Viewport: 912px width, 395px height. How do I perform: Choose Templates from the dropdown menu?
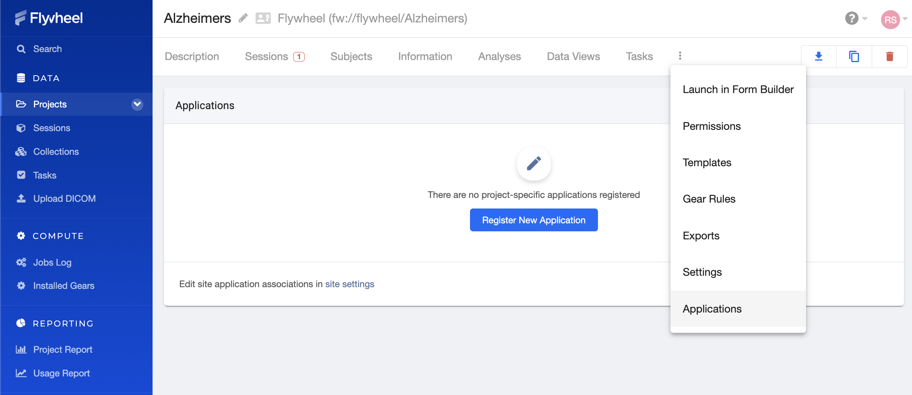(x=738, y=162)
